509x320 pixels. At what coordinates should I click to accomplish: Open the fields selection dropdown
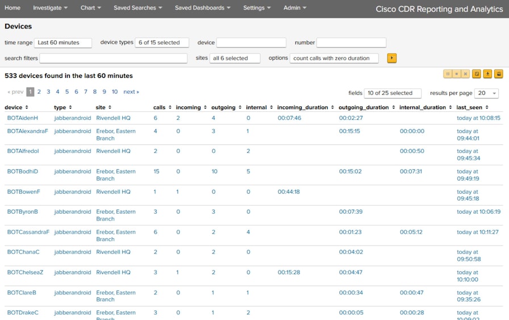393,93
